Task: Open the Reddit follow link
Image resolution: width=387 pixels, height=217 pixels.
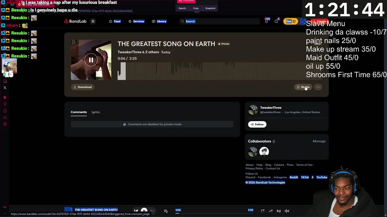Action: point(294,178)
